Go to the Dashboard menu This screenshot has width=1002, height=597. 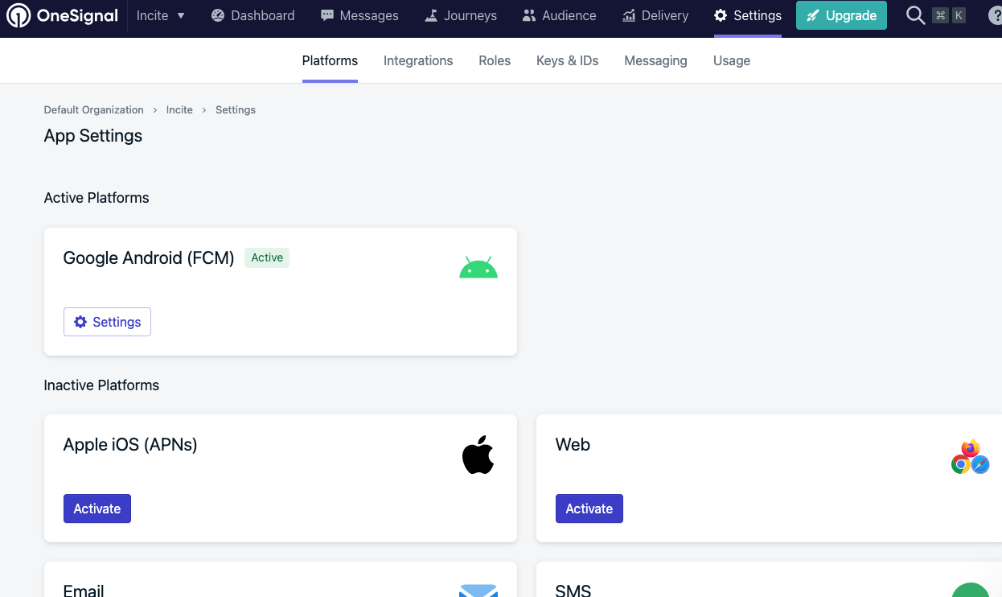pyautogui.click(x=253, y=15)
